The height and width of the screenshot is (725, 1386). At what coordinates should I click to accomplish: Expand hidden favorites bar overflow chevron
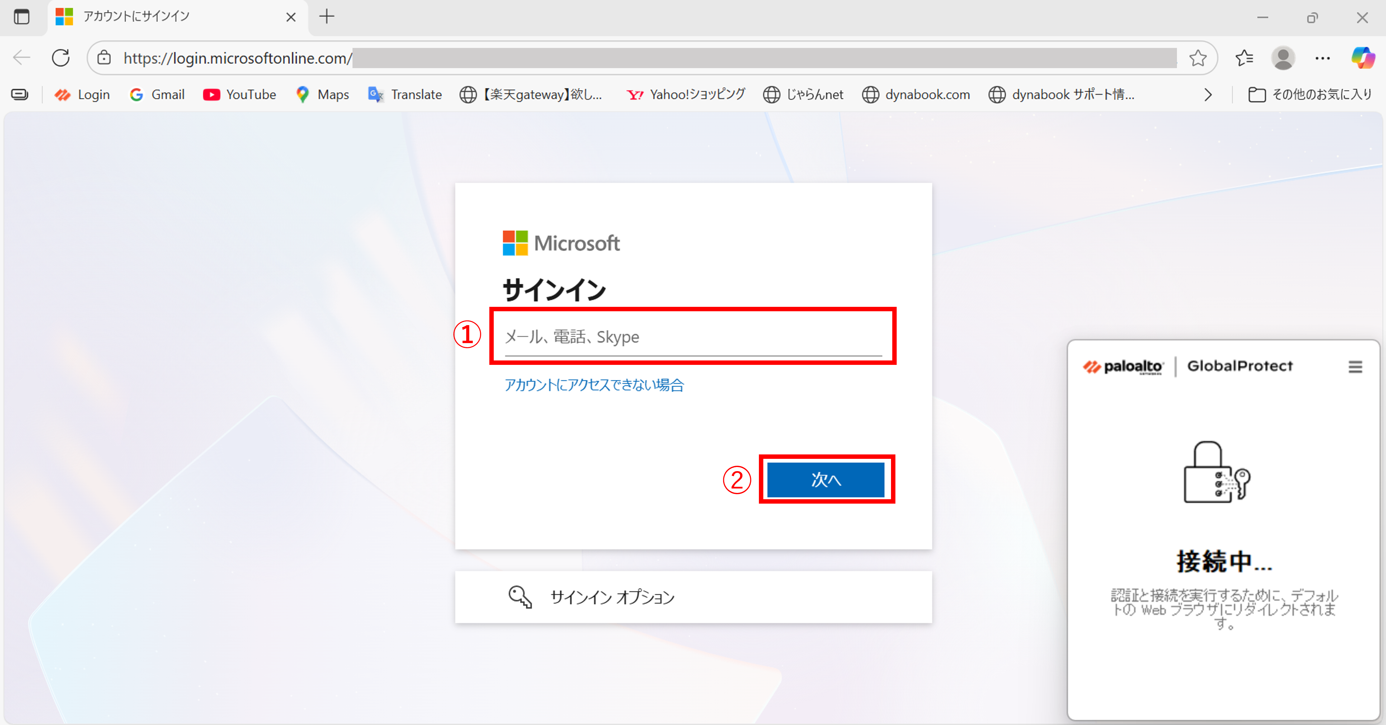[x=1208, y=95]
